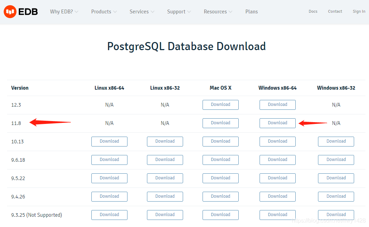Download version 10.13 for Windows x86-32

tap(336, 142)
